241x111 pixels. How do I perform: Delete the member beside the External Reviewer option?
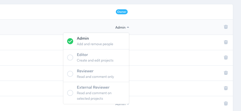tap(226, 88)
